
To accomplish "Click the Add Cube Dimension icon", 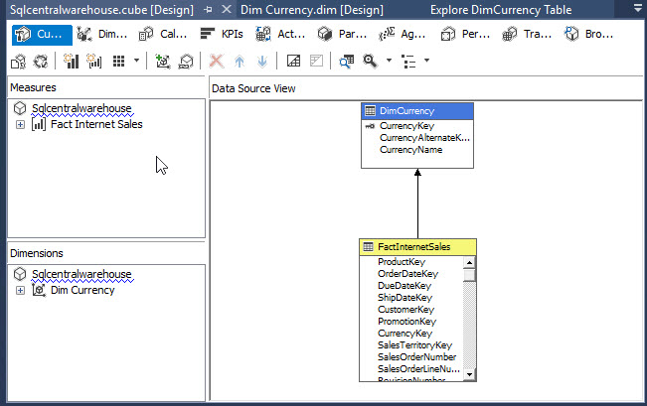I will click(x=163, y=62).
